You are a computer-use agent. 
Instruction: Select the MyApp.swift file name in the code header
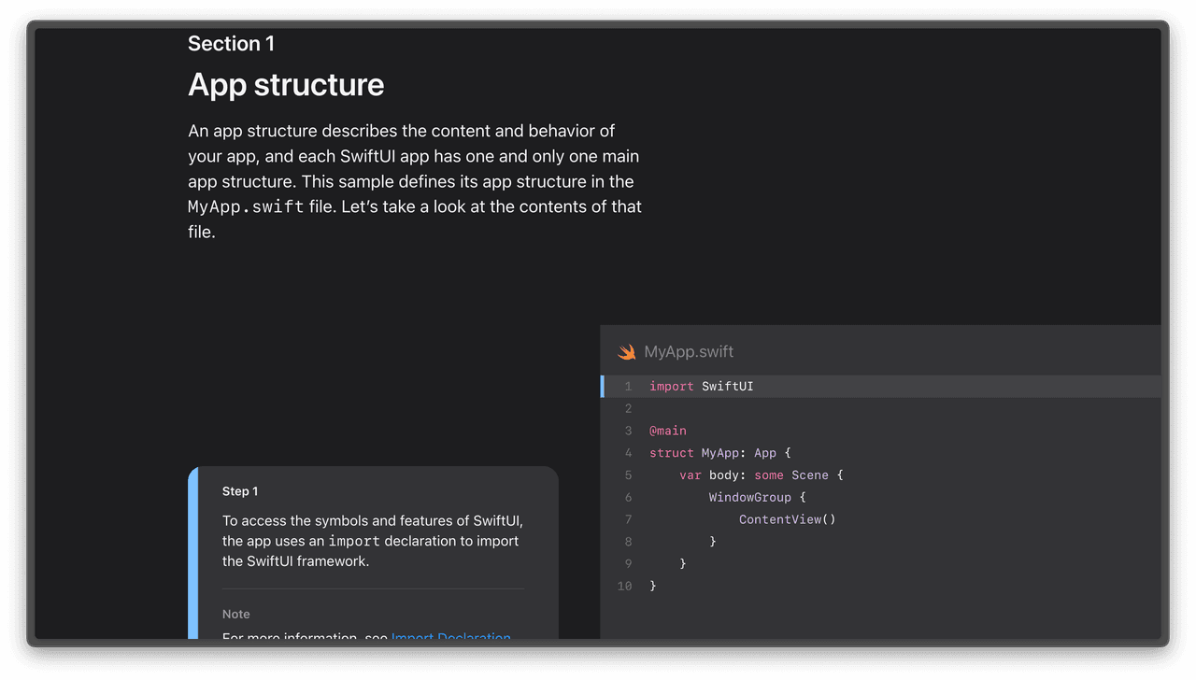[689, 352]
